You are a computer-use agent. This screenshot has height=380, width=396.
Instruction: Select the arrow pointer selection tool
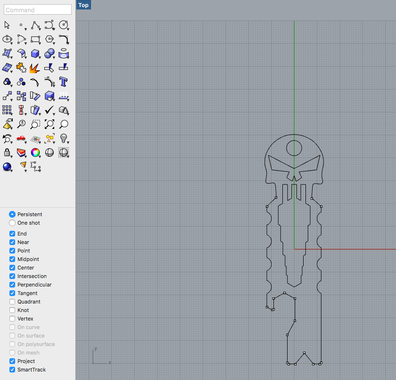click(7, 25)
